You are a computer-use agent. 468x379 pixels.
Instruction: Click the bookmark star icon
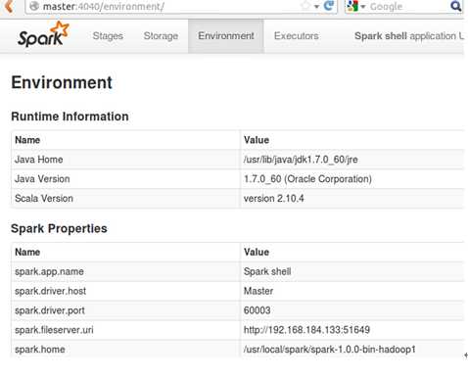tap(305, 6)
